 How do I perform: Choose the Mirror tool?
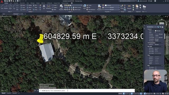pyautogui.click(x=29, y=7)
